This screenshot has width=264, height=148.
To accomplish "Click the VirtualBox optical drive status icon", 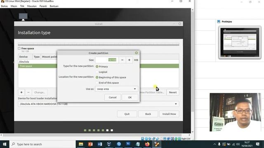I will [146, 139].
